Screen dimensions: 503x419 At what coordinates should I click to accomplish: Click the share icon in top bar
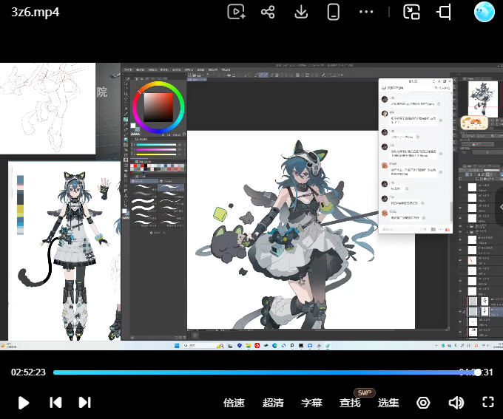pos(268,12)
